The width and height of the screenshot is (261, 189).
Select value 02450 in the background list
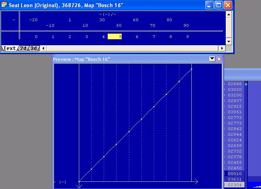coord(235,168)
